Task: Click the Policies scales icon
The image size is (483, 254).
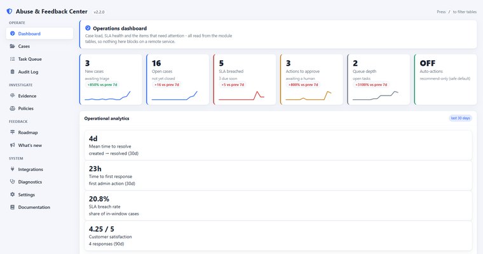Action: click(x=12, y=108)
